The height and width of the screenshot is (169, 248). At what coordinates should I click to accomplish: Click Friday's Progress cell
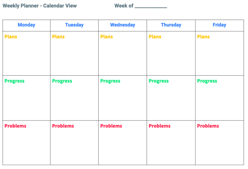220,98
